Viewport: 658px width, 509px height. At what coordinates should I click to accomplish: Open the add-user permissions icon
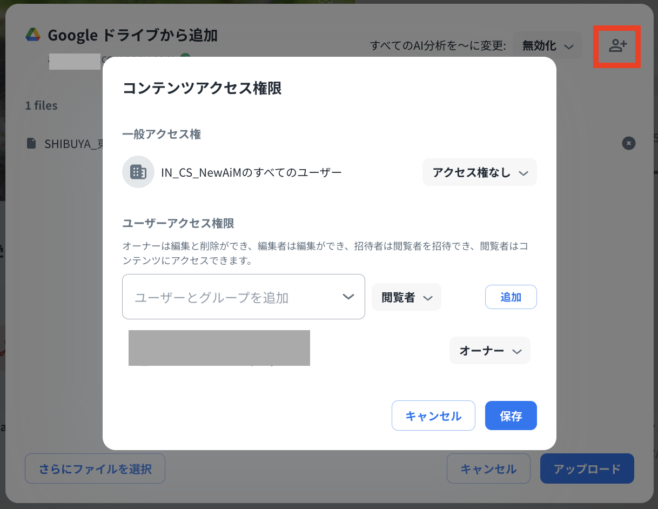coord(617,46)
